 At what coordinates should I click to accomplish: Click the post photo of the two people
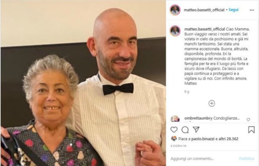[x=83, y=83]
